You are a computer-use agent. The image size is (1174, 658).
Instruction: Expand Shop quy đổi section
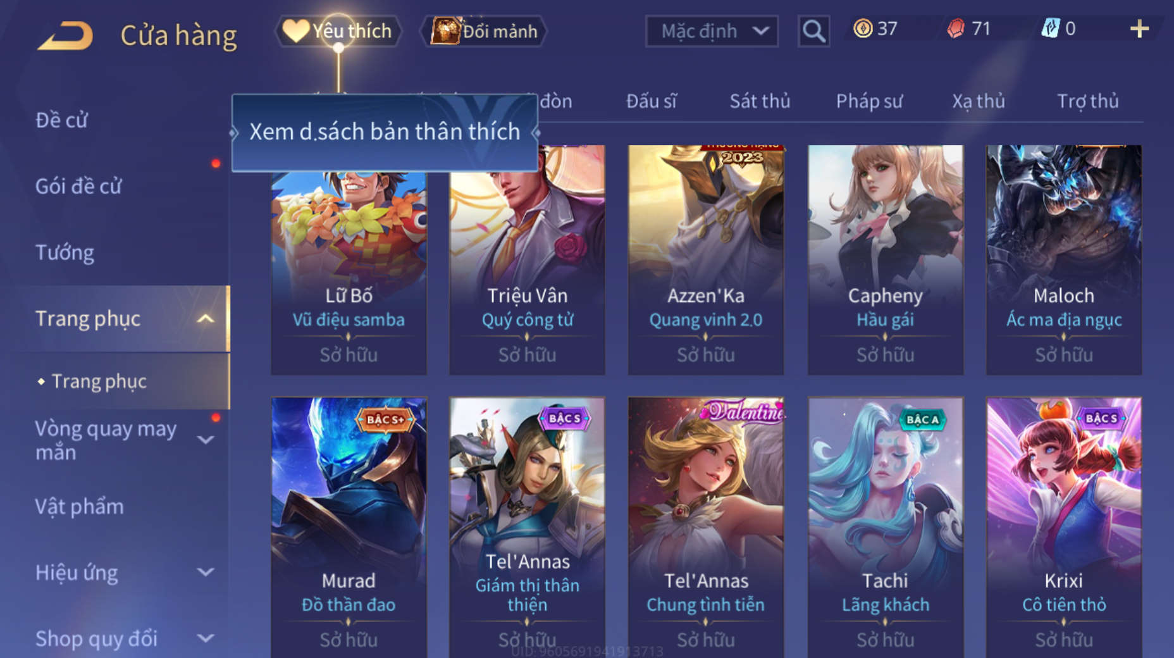pyautogui.click(x=206, y=638)
